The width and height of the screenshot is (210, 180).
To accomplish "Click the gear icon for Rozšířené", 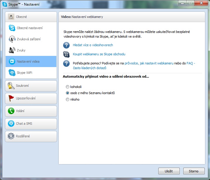I will coord(11,136).
